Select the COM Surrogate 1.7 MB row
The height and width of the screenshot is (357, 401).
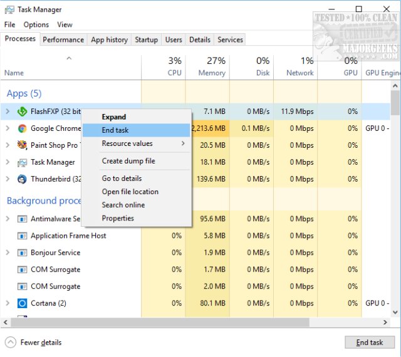click(x=195, y=269)
